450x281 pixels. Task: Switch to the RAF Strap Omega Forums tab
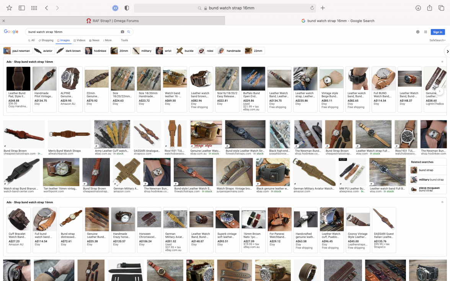112,21
